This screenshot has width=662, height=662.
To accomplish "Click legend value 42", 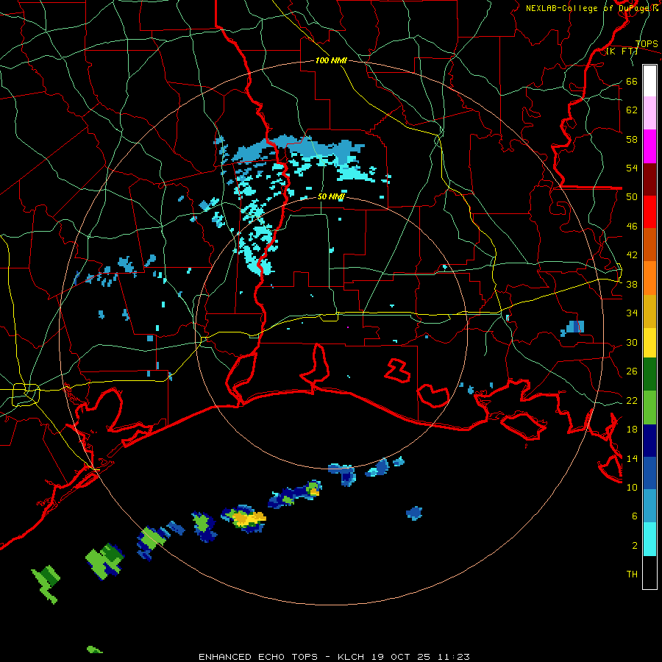I will click(x=632, y=255).
